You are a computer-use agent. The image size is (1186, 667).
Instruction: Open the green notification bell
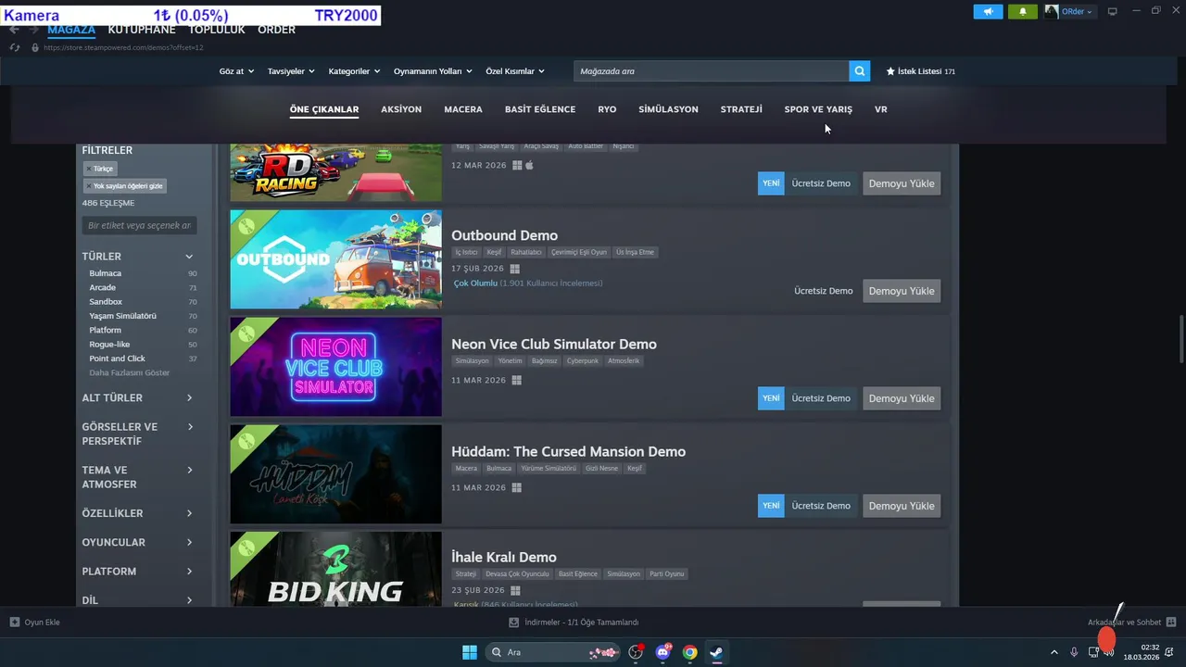pyautogui.click(x=1023, y=12)
